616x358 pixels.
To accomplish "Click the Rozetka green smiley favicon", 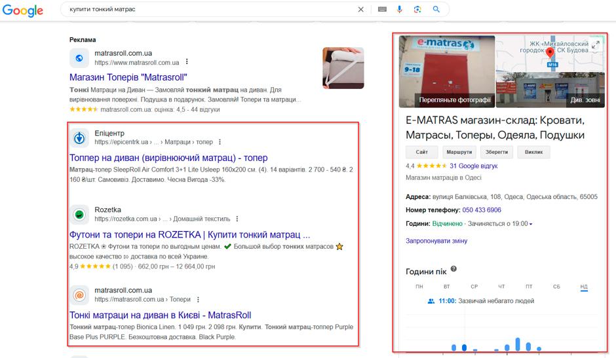I will (79, 214).
